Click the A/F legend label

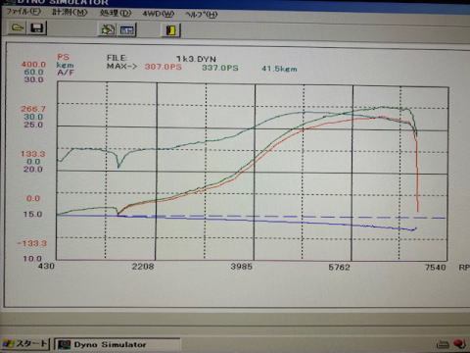66,73
